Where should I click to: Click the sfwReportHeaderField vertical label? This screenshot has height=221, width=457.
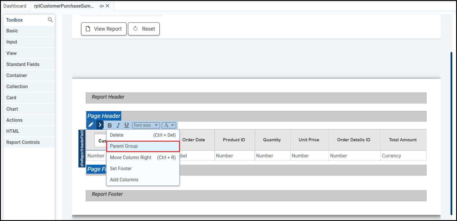[x=82, y=149]
